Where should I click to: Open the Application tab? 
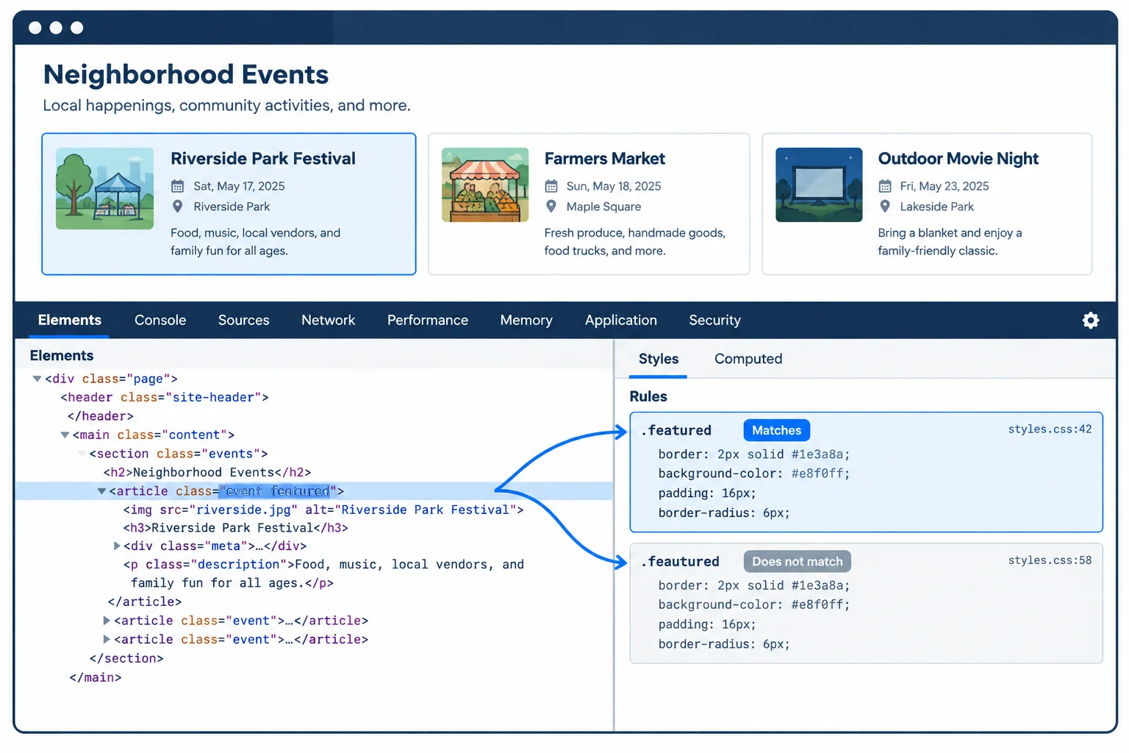pos(621,320)
